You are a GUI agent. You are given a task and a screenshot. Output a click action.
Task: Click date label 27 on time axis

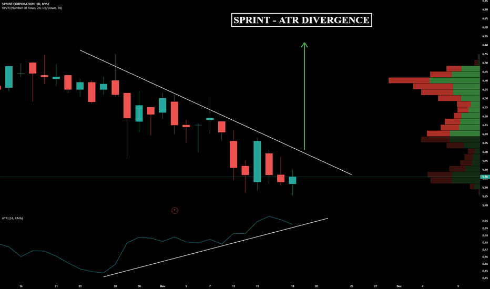(x=375, y=286)
